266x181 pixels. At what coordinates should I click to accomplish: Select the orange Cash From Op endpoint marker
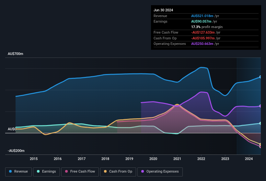260,144
